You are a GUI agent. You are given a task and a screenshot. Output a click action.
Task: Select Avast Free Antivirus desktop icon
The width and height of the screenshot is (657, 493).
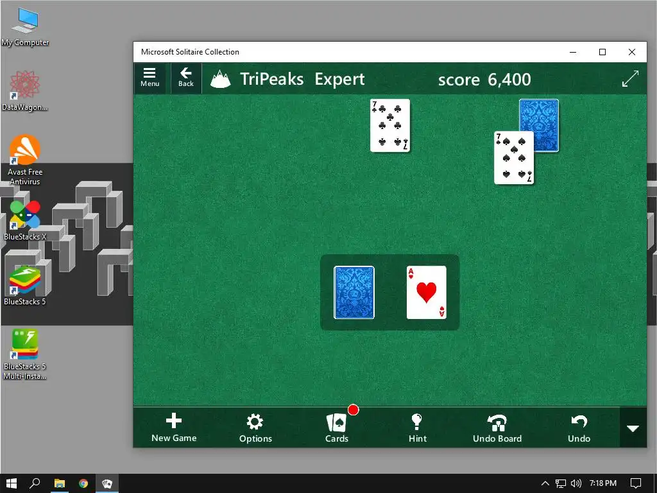pos(25,160)
